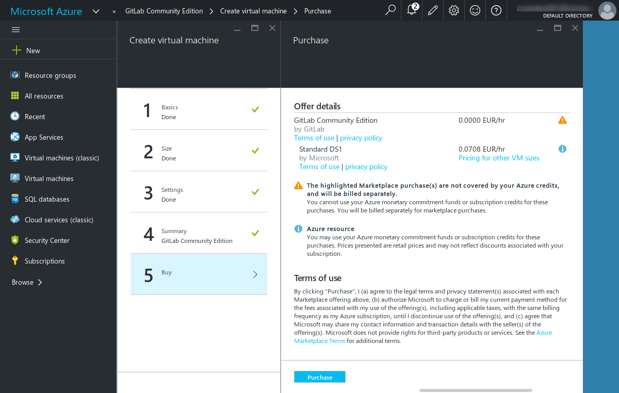Open Azure portal settings gear
This screenshot has height=393, width=619.
tap(453, 10)
